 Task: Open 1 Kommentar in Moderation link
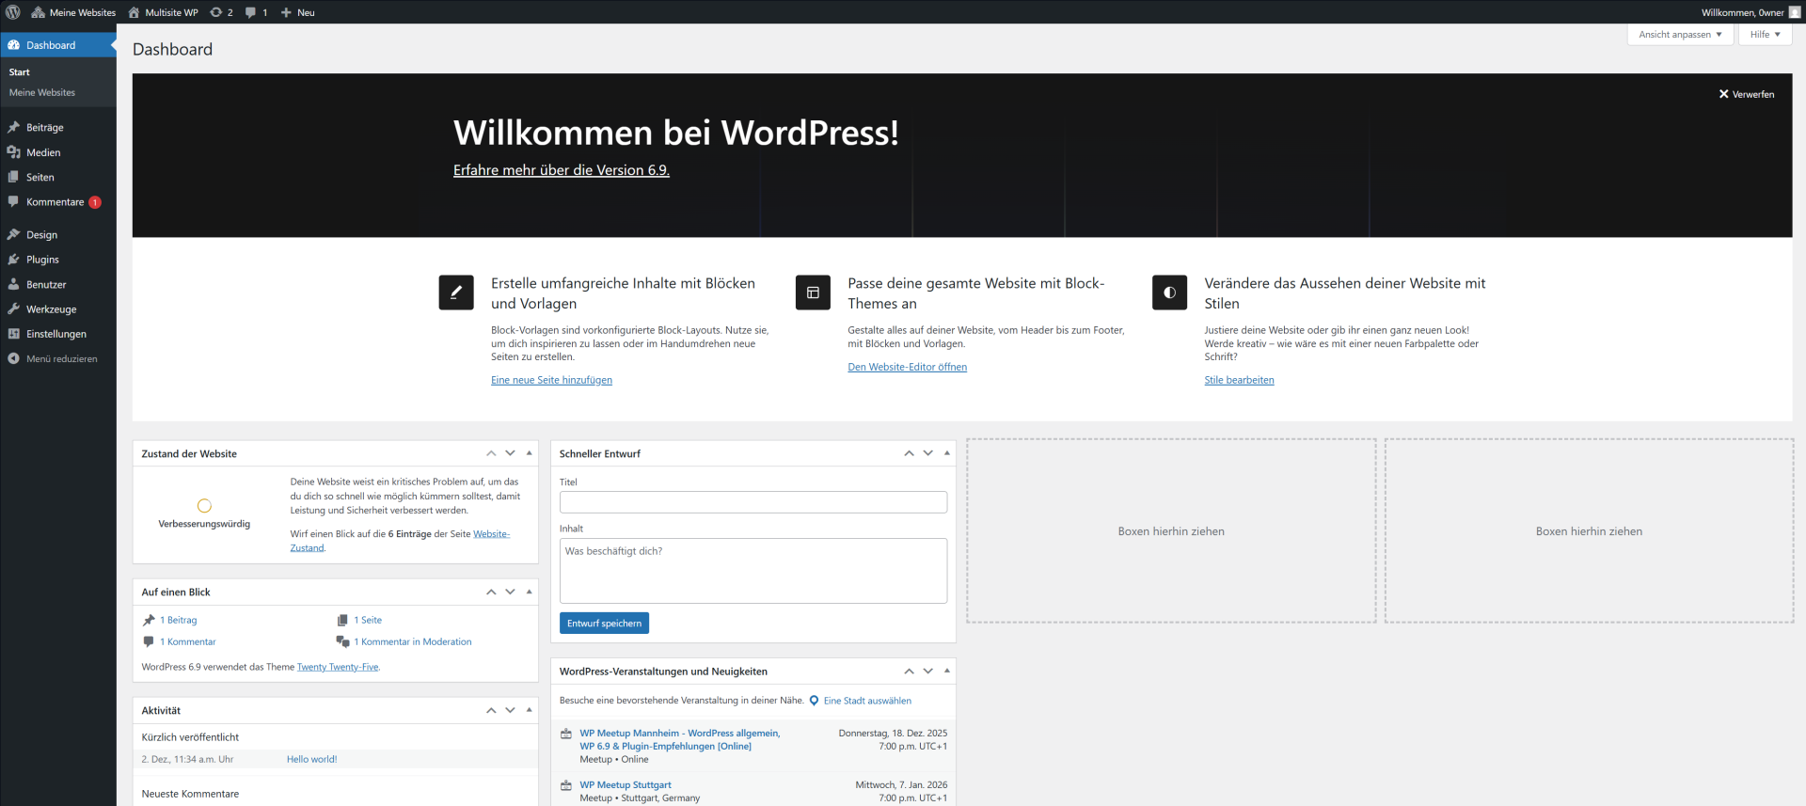[413, 641]
